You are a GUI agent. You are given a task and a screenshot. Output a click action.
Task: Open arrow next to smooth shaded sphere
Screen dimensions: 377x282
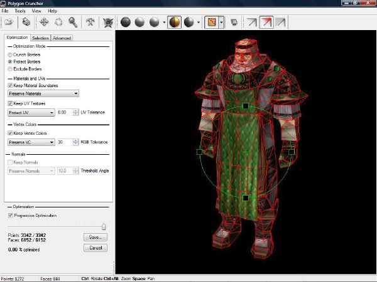click(x=164, y=23)
